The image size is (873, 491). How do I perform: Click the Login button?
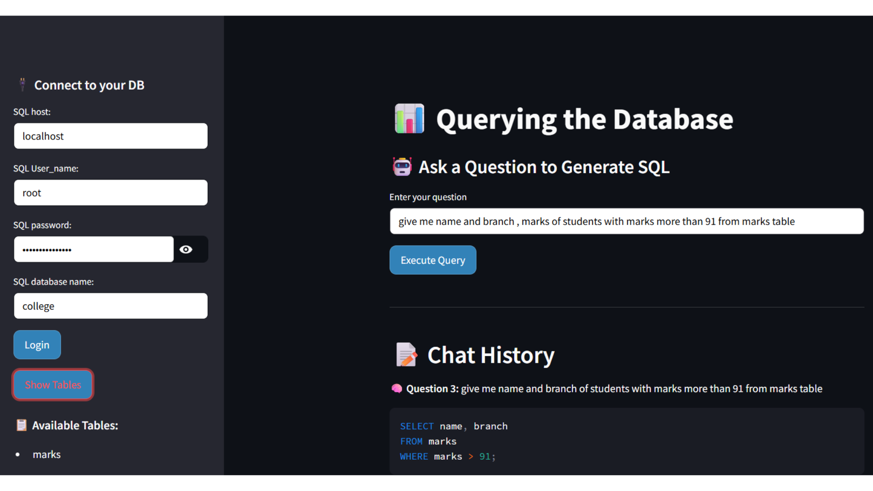(x=37, y=345)
